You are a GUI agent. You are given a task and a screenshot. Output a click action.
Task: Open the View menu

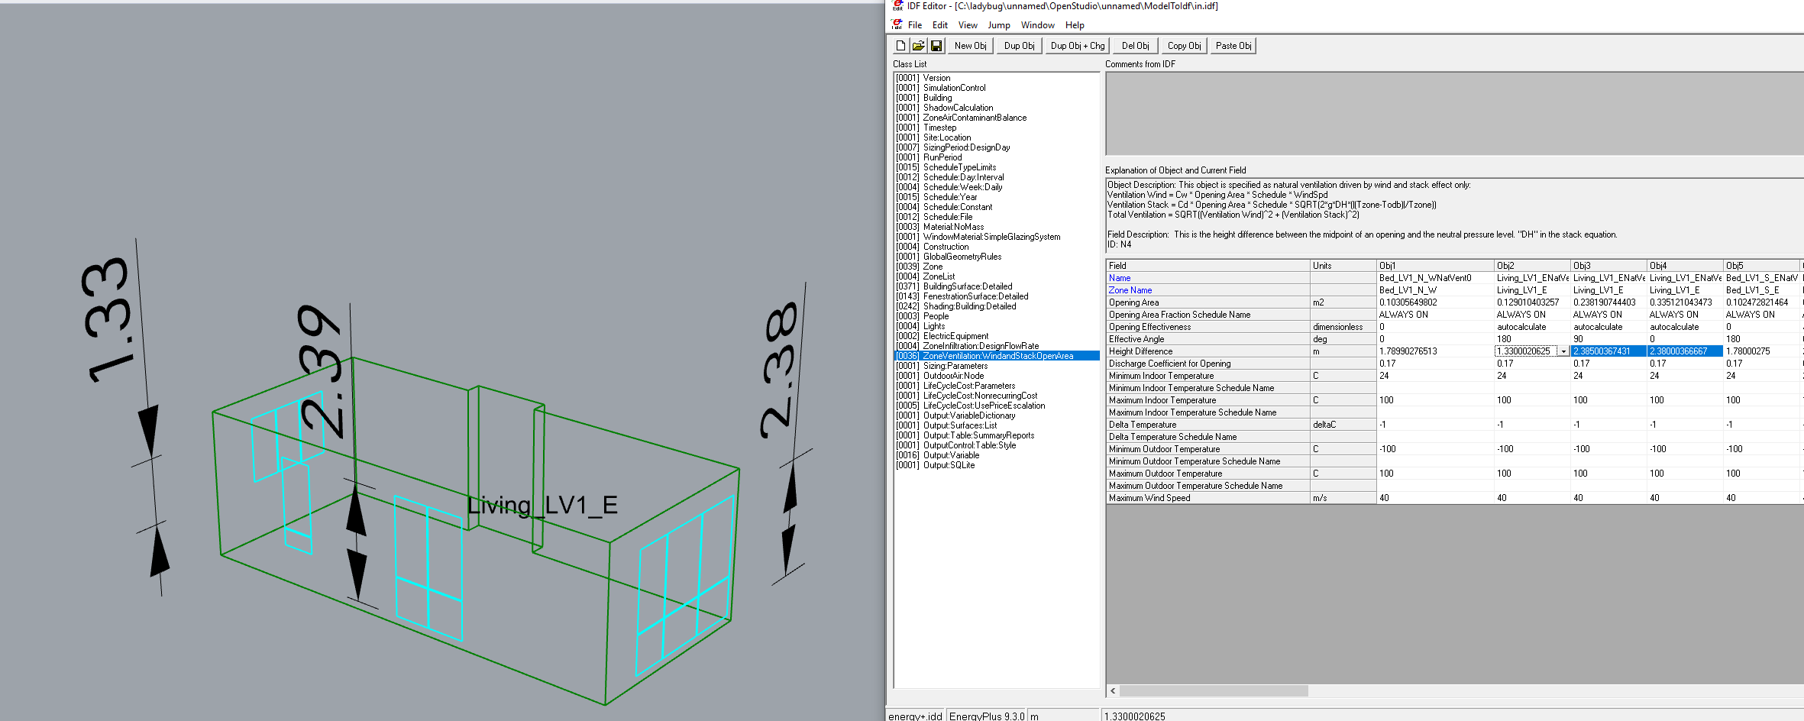tap(968, 25)
